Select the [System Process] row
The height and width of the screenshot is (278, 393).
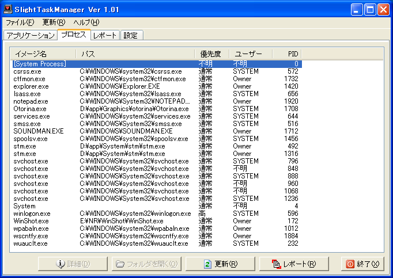point(157,64)
